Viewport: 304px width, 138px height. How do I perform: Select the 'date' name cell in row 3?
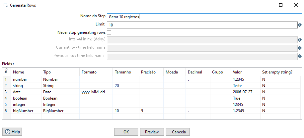point(26,92)
